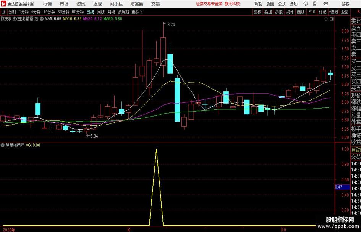Expand 更多 period options

point(137,12)
